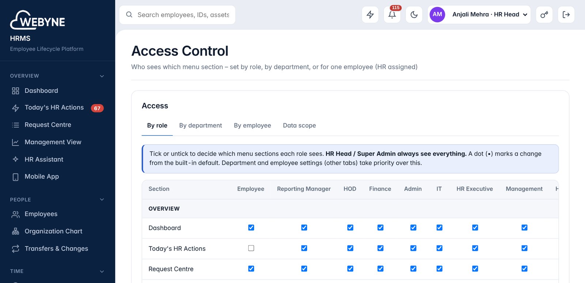Untick Request Centre checkbox for HOD

350,269
